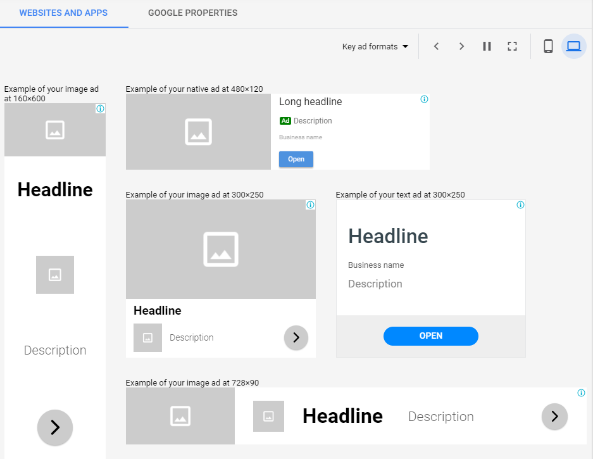Click the arrow button in 728×90 banner ad
Viewport: 593px width, 459px height.
[x=554, y=416]
